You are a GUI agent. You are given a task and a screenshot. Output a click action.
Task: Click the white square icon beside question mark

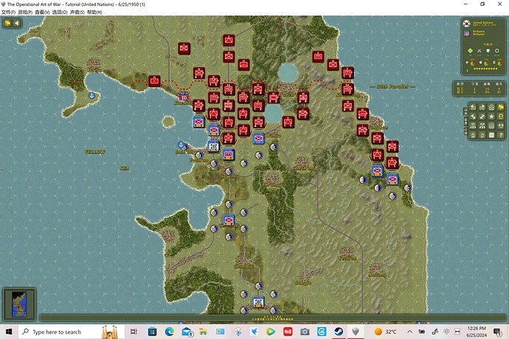491,135
